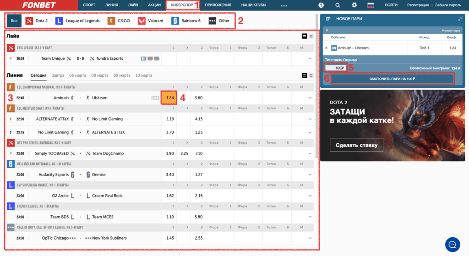Image resolution: width=469 pixels, height=256 pixels.
Task: Switch Лайв section to list view icon
Action: click(304, 36)
